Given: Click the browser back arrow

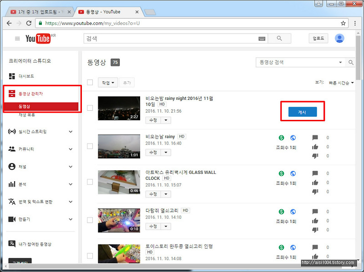Looking at the screenshot, I should pyautogui.click(x=9, y=23).
